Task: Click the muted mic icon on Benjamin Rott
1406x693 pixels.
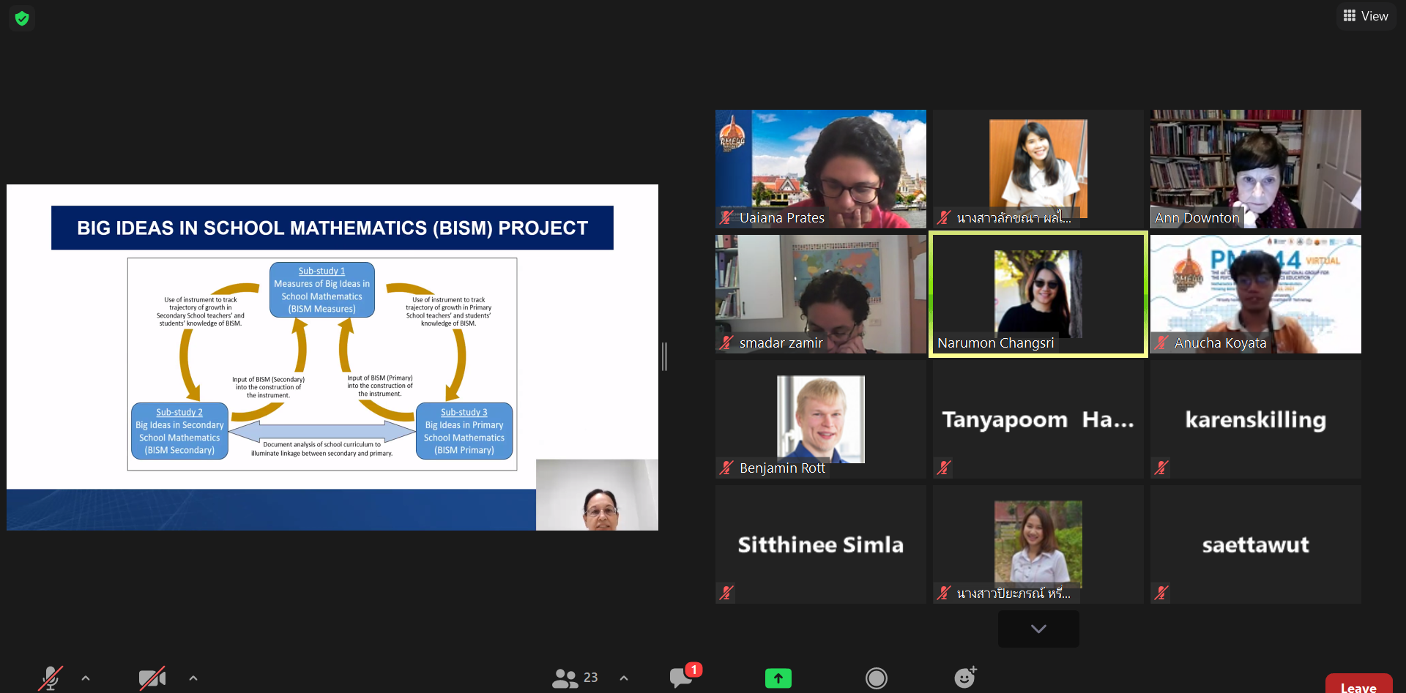Action: tap(726, 468)
